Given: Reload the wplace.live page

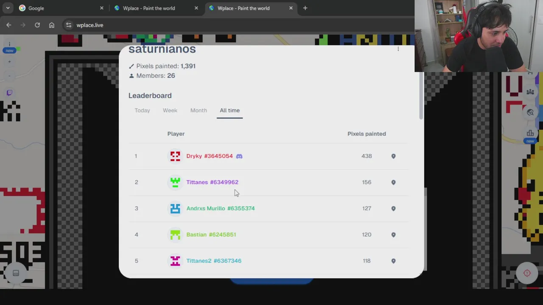Looking at the screenshot, I should pos(37,25).
